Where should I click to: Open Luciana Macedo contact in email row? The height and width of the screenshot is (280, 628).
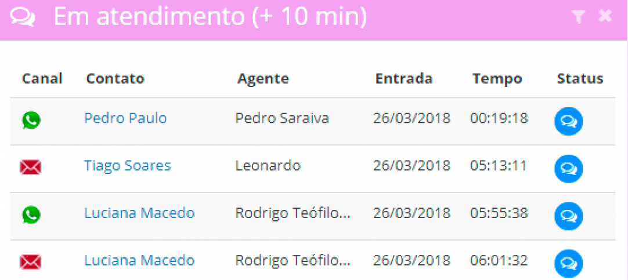[x=139, y=261]
